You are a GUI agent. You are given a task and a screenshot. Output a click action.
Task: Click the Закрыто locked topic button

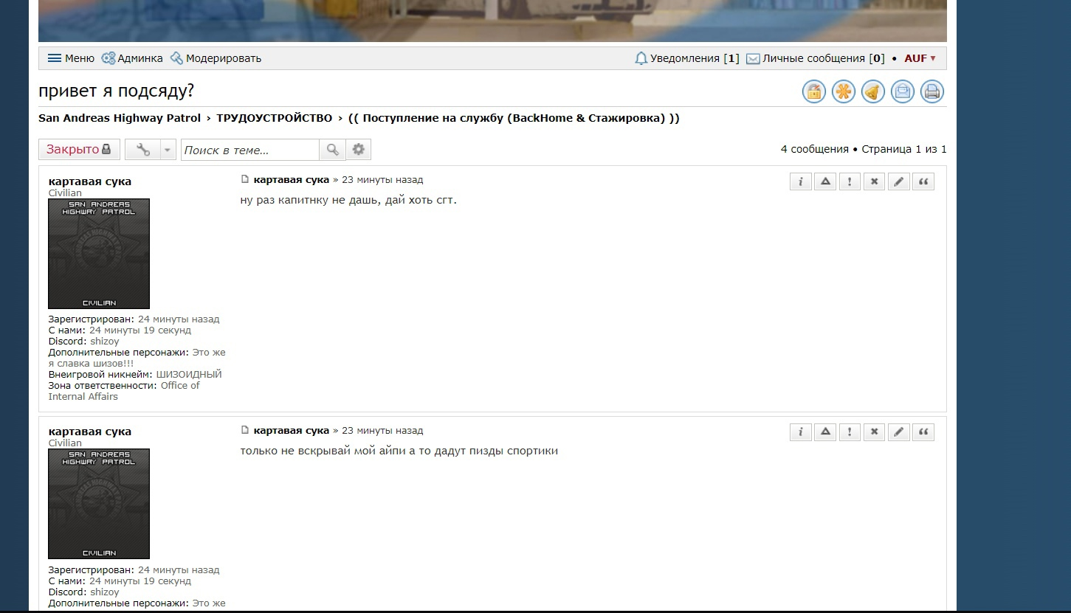[x=78, y=150]
